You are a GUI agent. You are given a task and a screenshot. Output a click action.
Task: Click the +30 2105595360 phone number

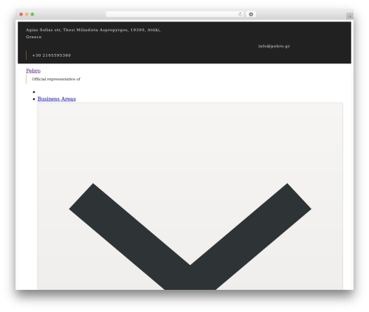pos(52,55)
